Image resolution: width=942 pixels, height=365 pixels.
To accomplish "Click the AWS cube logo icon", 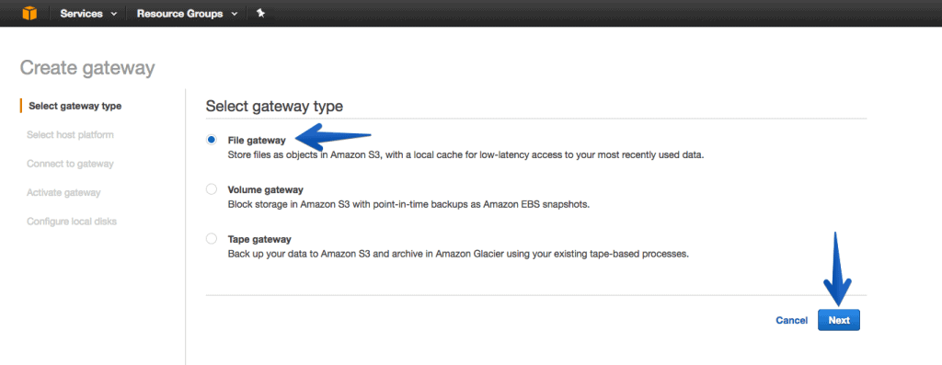I will click(x=29, y=13).
